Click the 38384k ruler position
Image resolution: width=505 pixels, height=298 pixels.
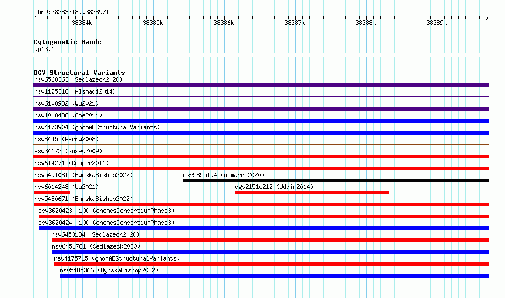pyautogui.click(x=82, y=23)
